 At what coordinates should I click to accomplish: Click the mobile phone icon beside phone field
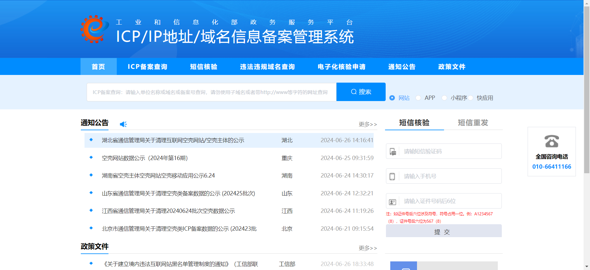click(x=392, y=176)
